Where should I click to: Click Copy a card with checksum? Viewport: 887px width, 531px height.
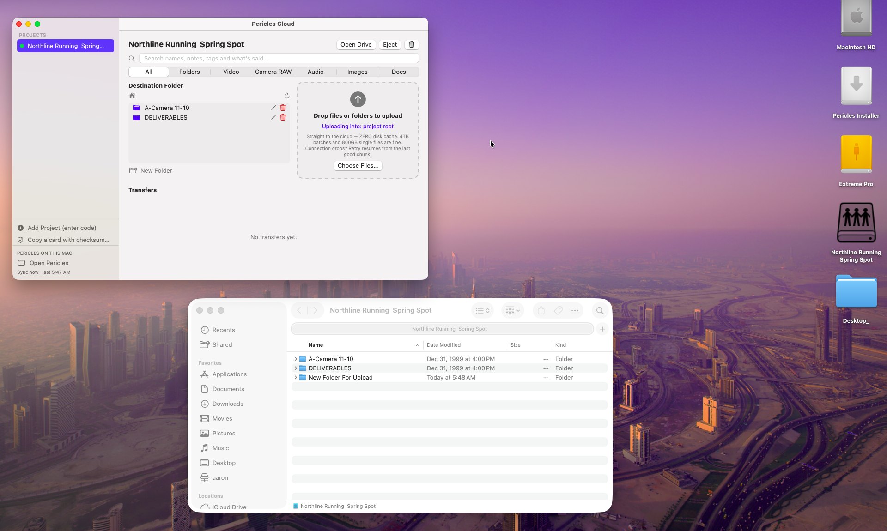(x=64, y=240)
